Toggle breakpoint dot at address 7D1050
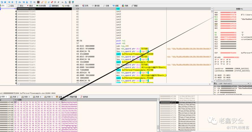This screenshot has width=252, height=132. 16,41
